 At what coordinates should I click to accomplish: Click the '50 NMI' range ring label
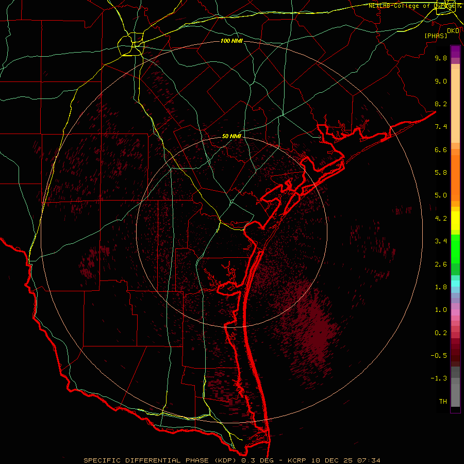coord(231,137)
